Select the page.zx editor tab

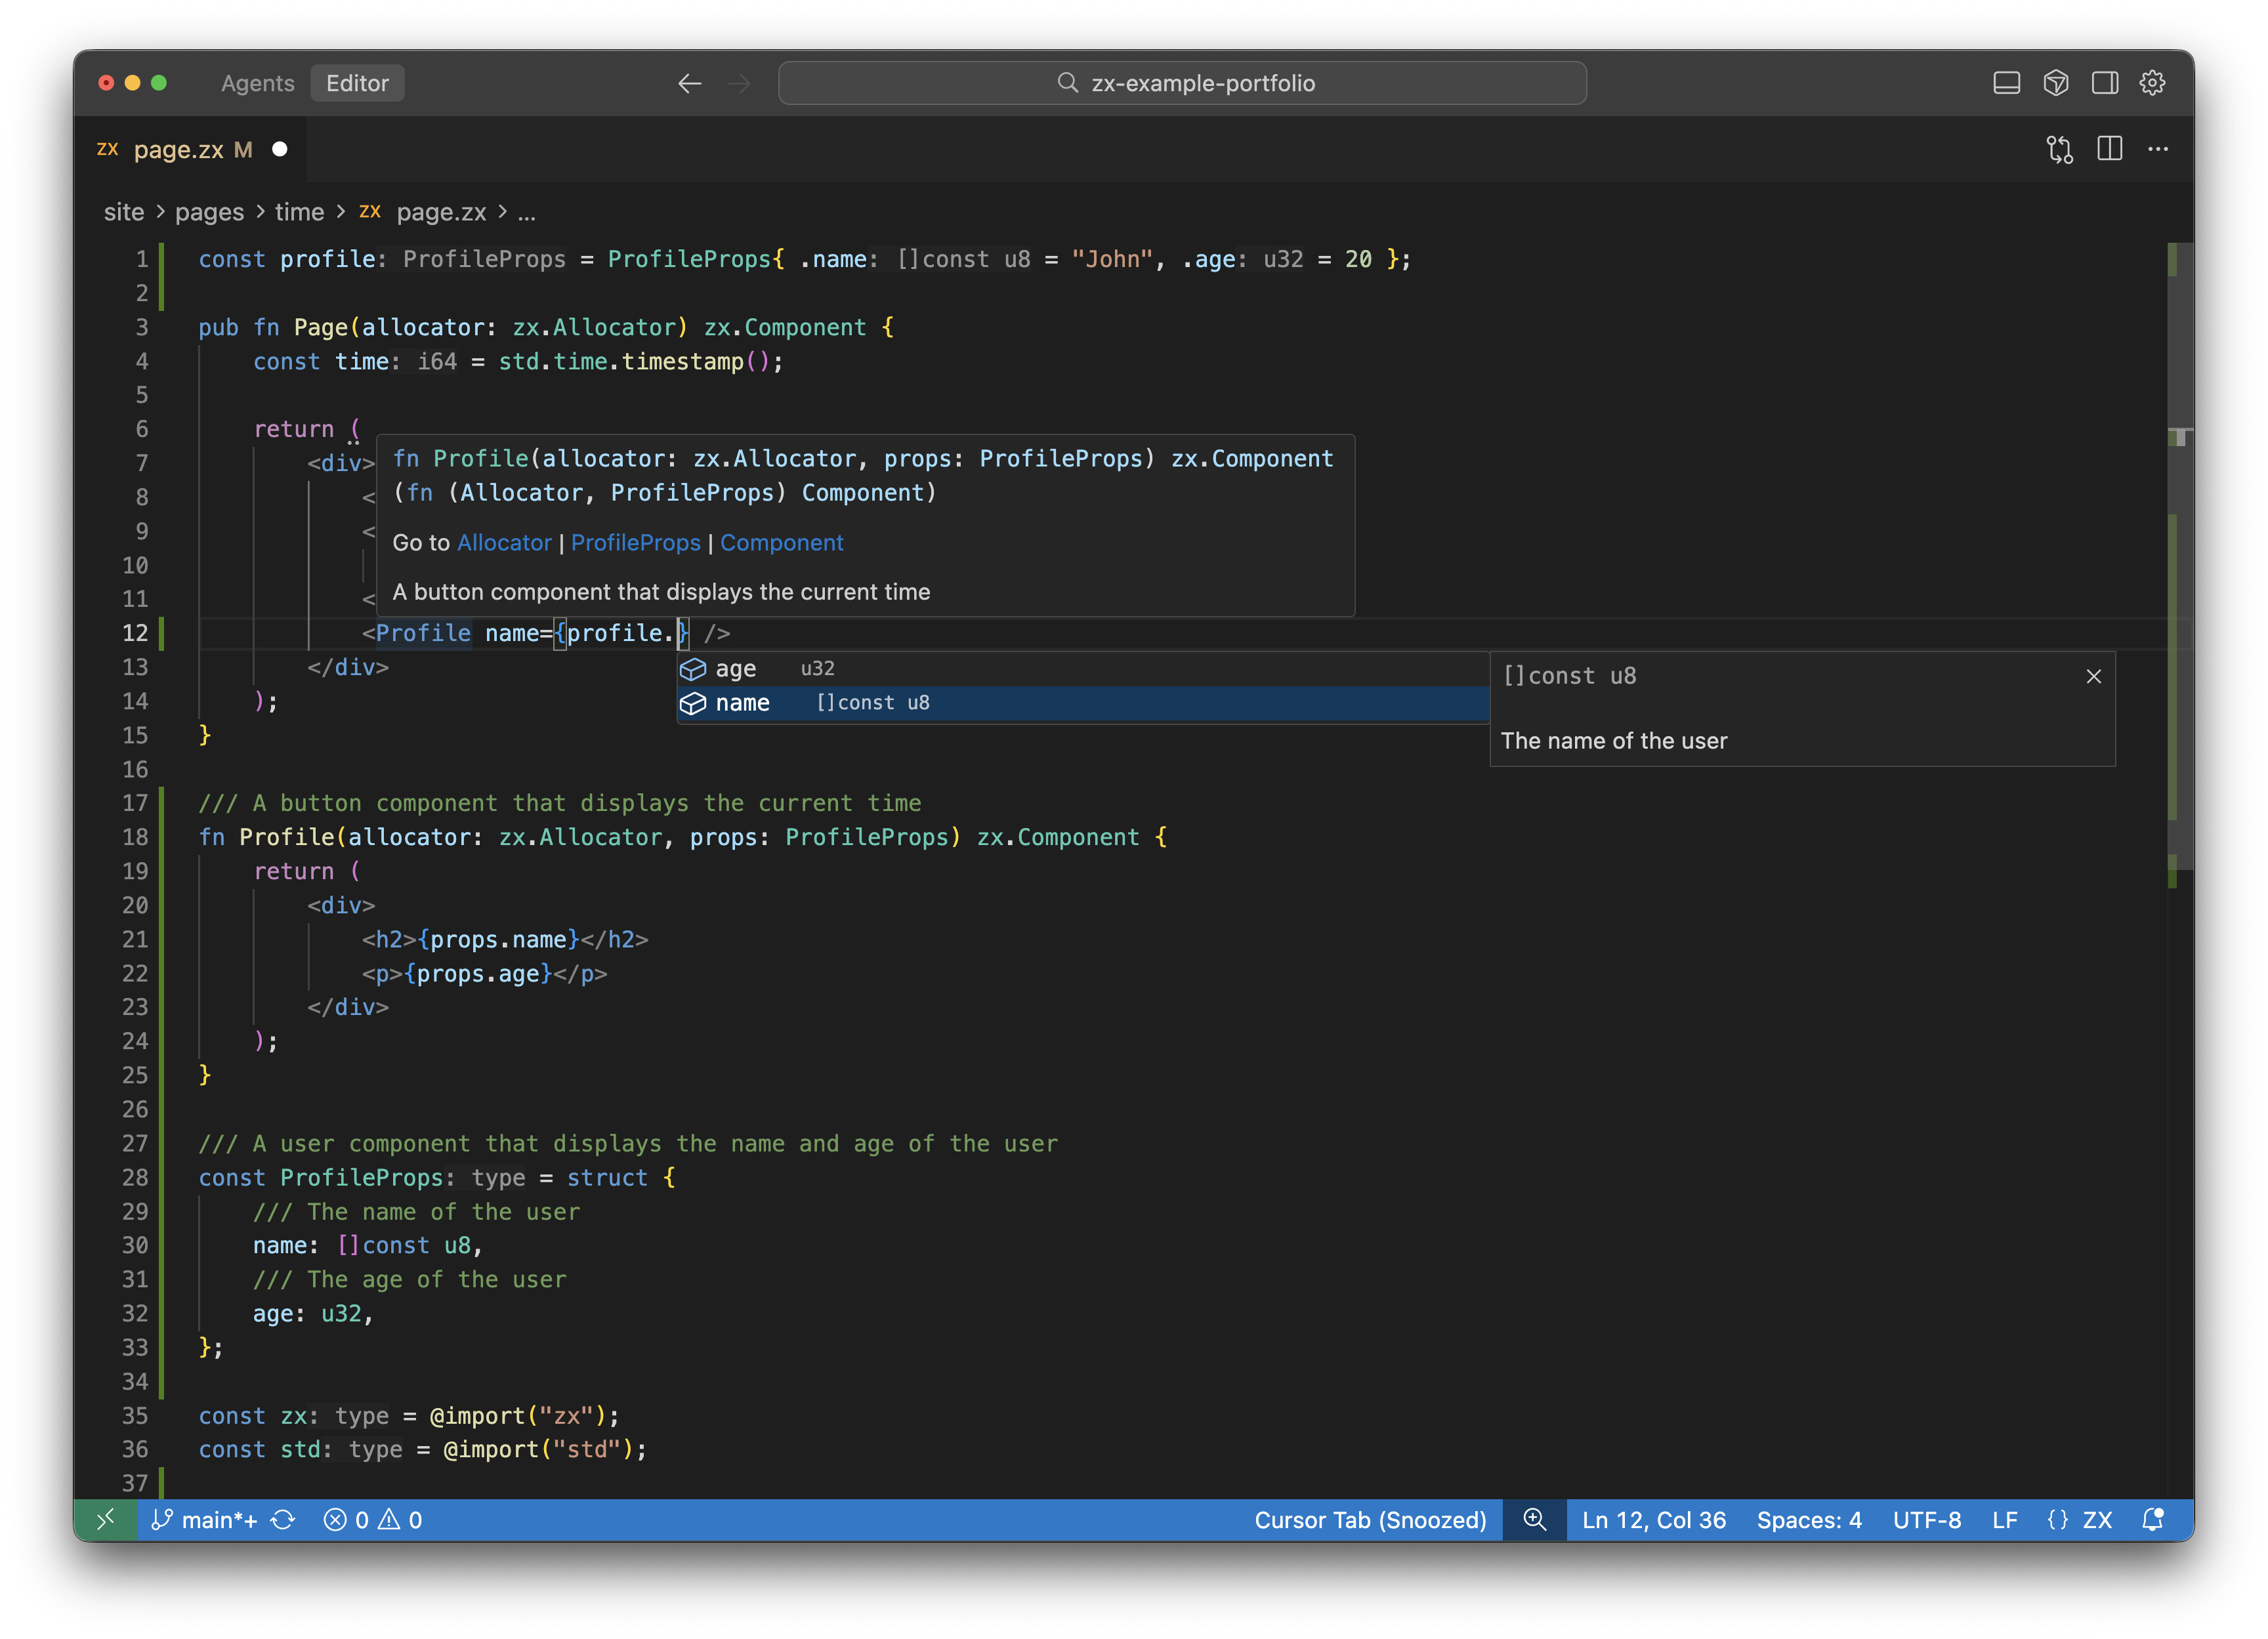pyautogui.click(x=178, y=149)
